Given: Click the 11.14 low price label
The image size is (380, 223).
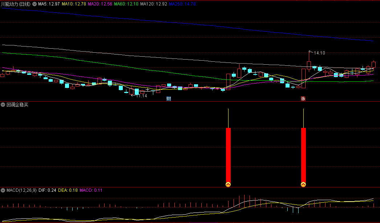Looking at the screenshot, I should tap(141, 96).
